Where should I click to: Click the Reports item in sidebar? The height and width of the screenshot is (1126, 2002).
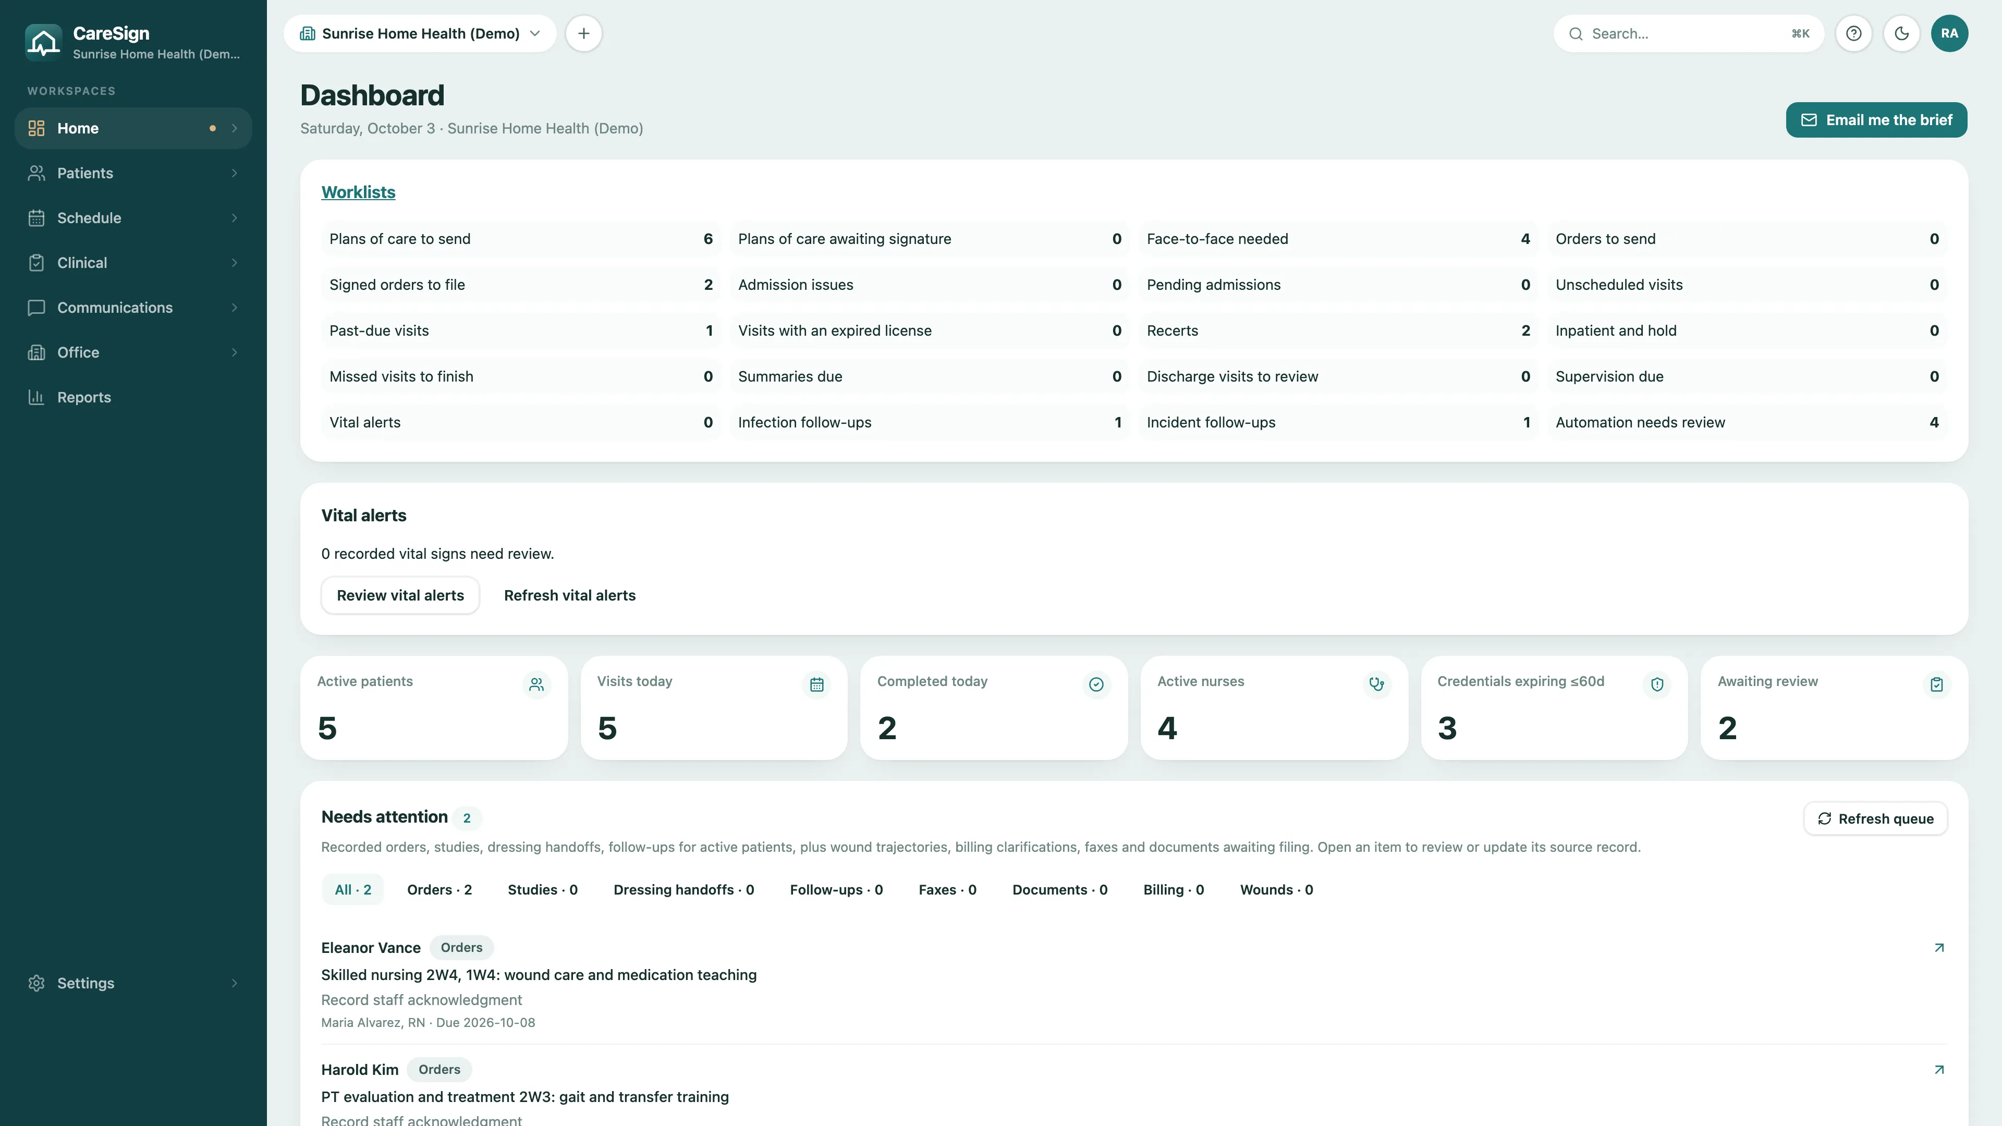[133, 397]
